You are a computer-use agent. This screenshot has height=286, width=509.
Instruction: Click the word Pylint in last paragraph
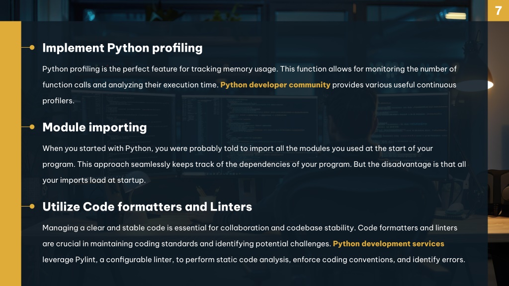click(x=85, y=260)
